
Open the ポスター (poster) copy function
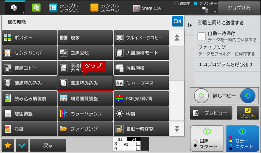coord(29,38)
